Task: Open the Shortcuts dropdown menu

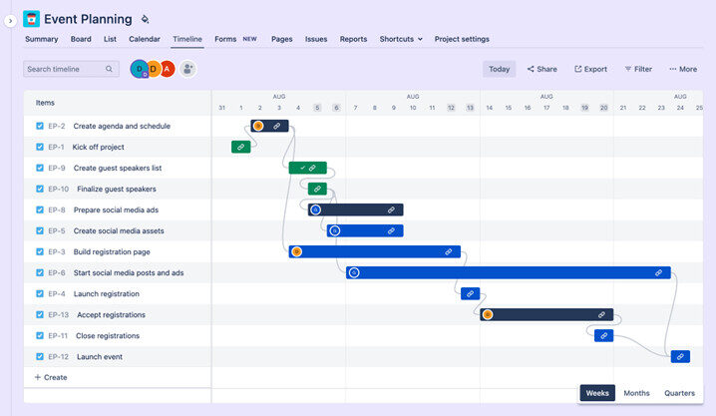Action: [x=401, y=39]
